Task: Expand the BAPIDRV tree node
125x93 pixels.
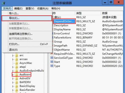Action: 13,82
